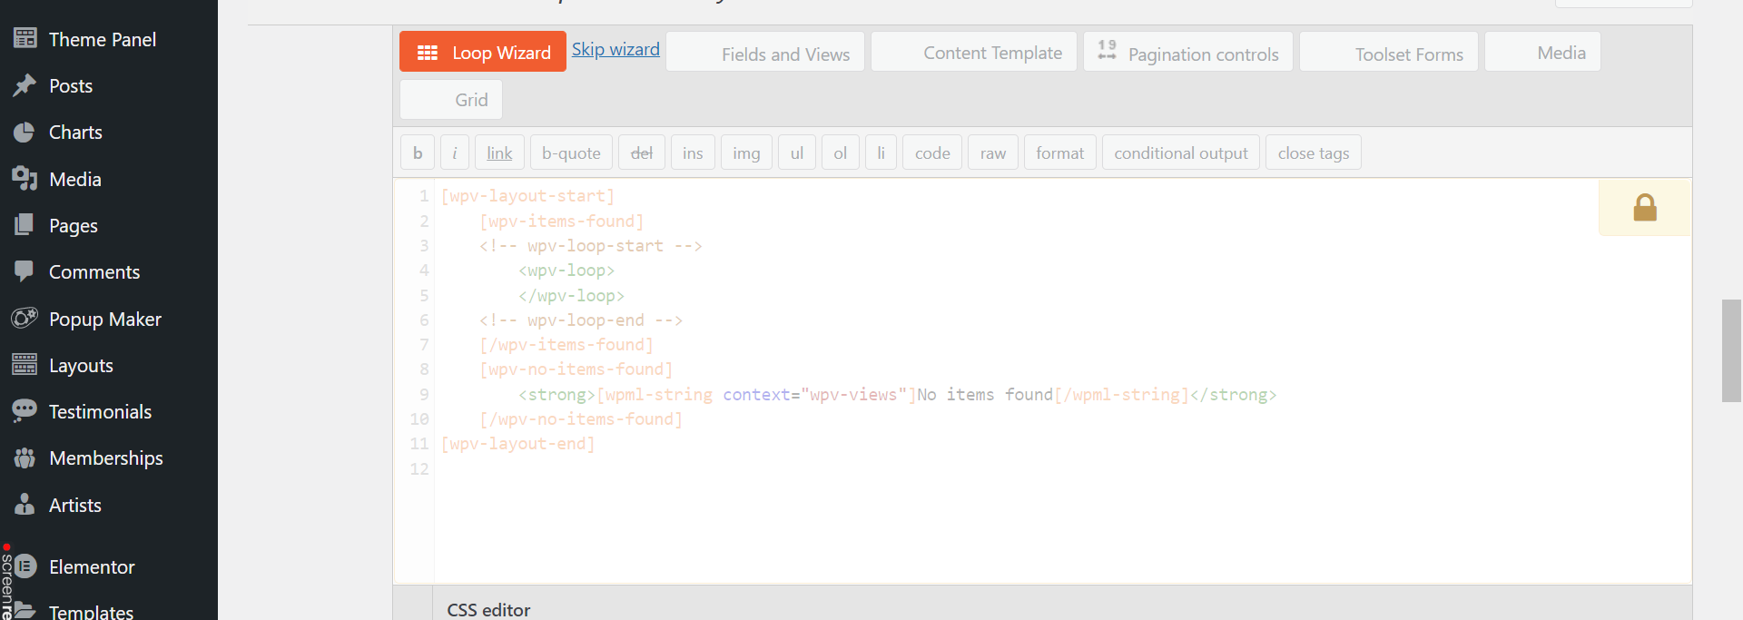
Task: Insert an li tag
Action: (881, 153)
